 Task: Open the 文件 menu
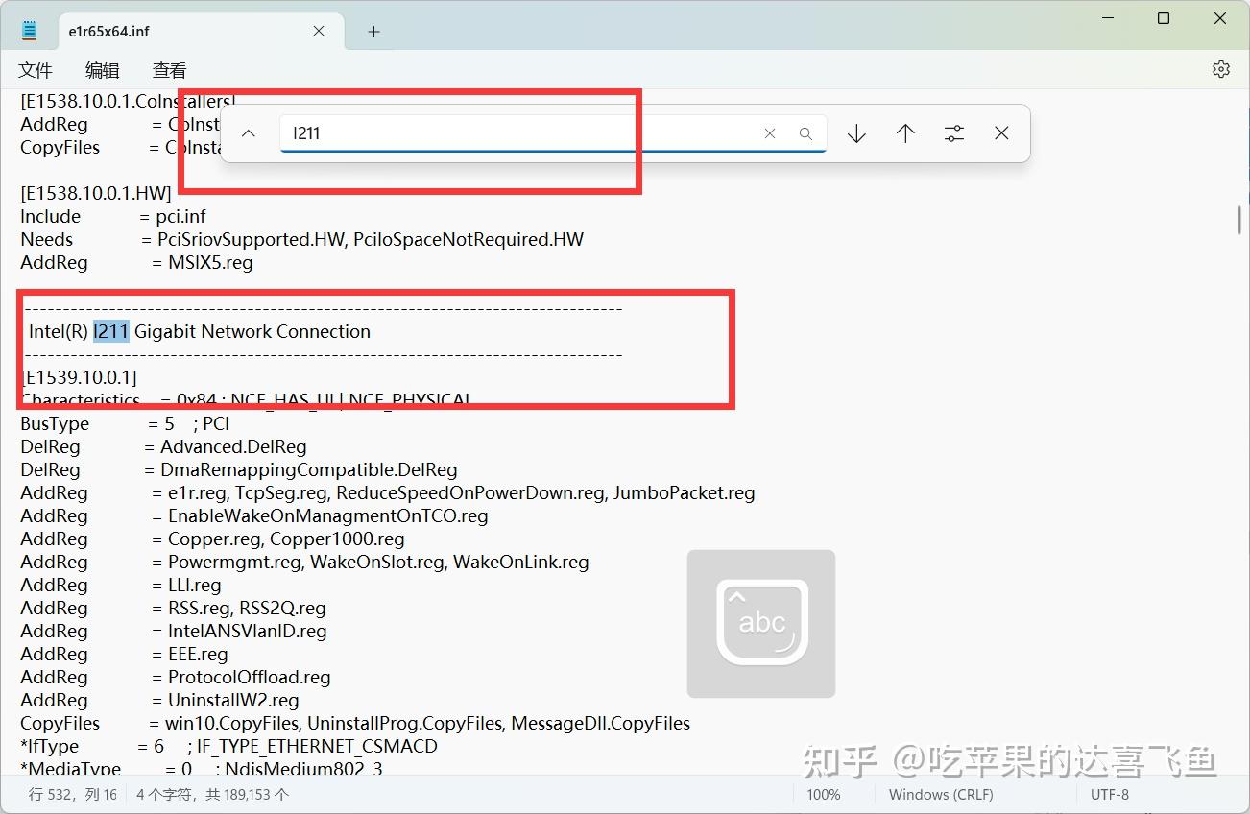click(x=36, y=69)
